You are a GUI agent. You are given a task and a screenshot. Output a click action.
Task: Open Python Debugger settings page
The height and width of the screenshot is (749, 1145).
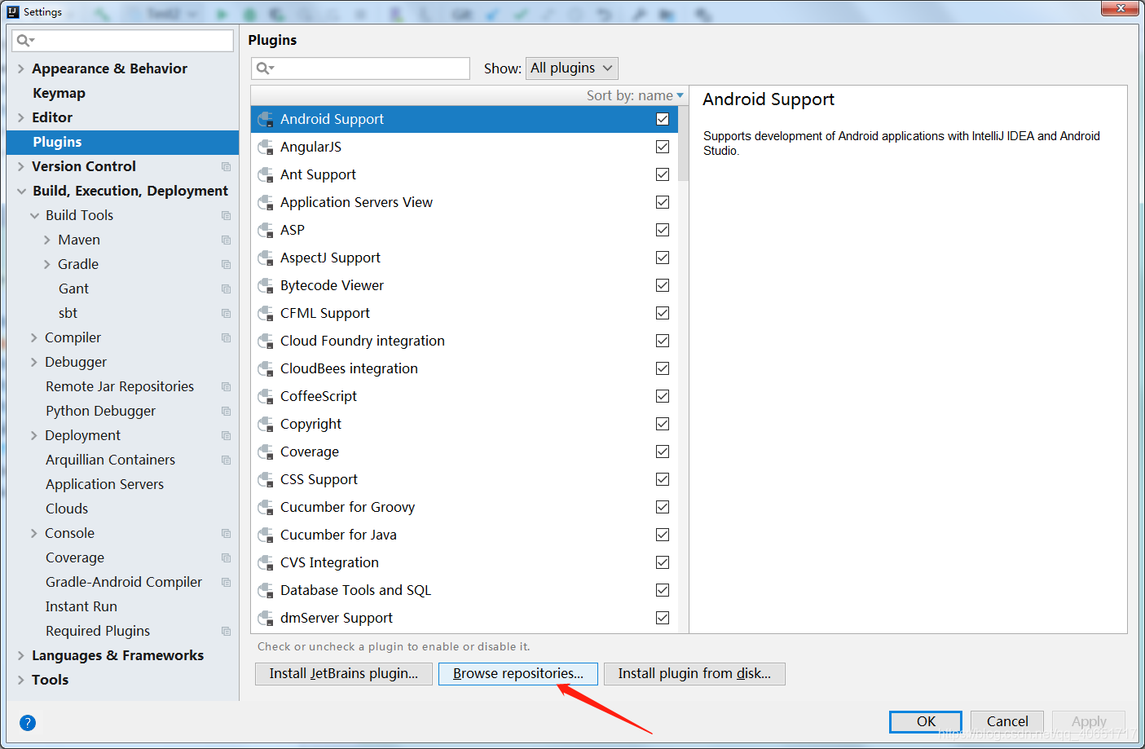100,411
